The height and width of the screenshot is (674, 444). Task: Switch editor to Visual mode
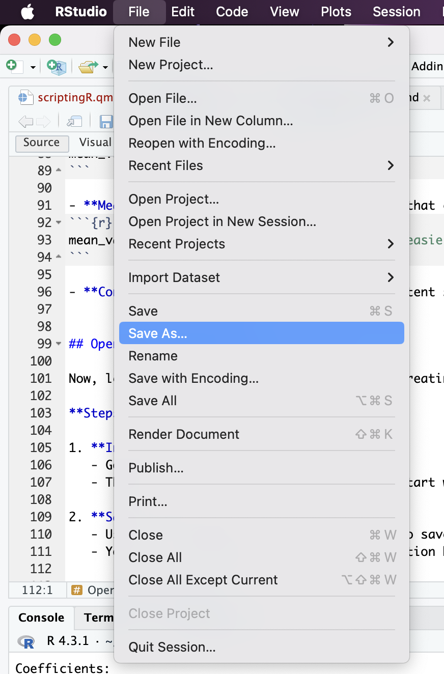[x=95, y=143]
